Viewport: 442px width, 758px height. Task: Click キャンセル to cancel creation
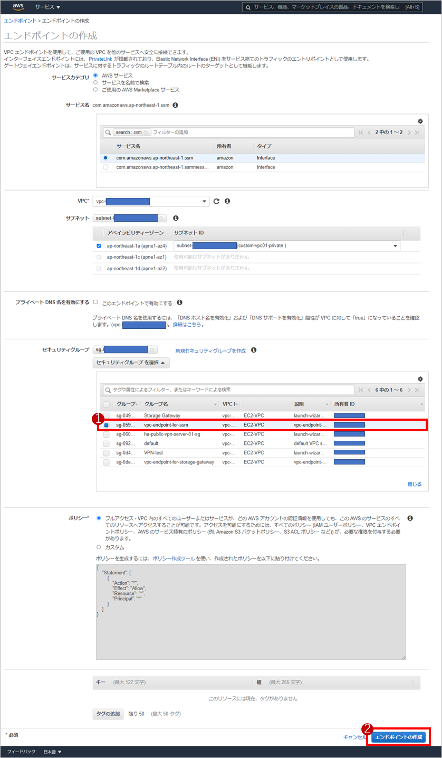[354, 737]
